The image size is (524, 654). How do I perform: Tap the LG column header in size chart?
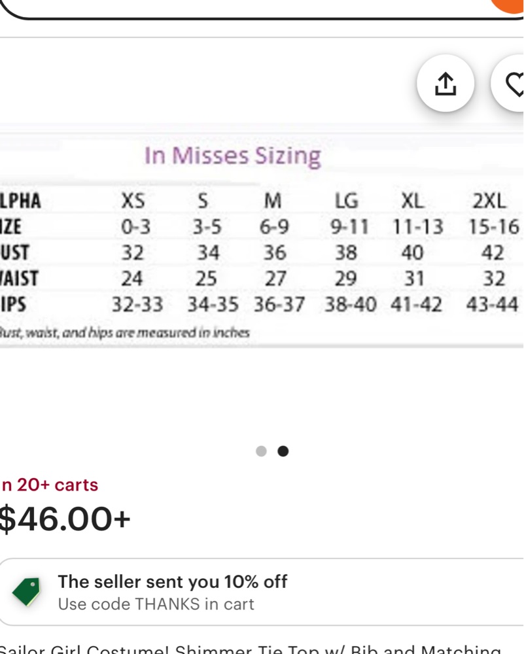pyautogui.click(x=347, y=201)
